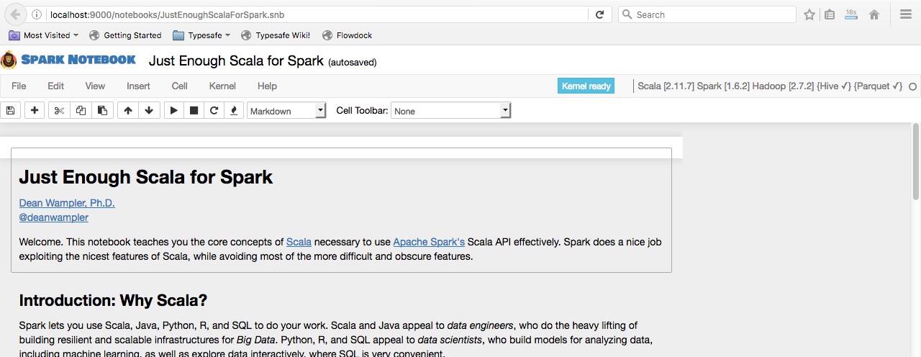This screenshot has height=357, width=921.
Task: Follow the Scala hyperlink in the welcome text
Action: pos(299,242)
